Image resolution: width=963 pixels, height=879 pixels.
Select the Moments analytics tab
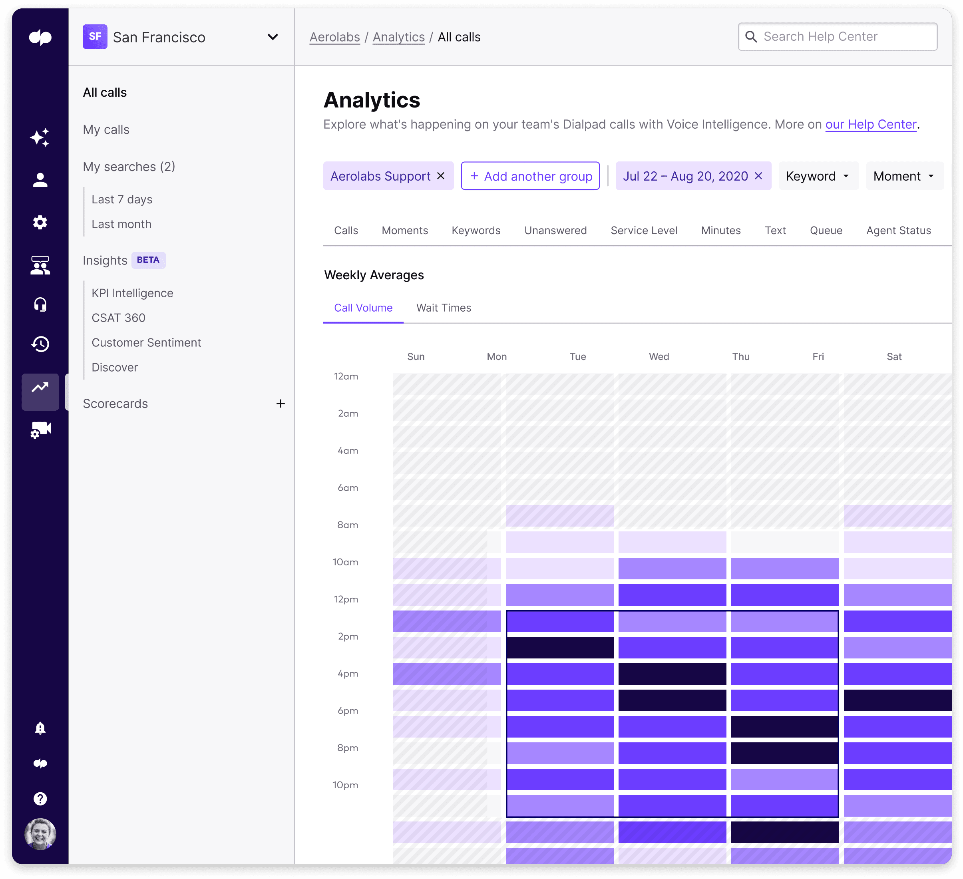[x=404, y=230]
